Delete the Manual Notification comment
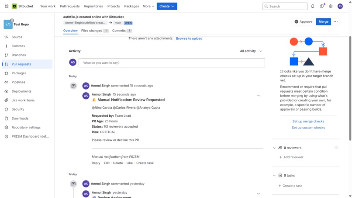The height and width of the screenshot is (198, 352). tap(118, 163)
